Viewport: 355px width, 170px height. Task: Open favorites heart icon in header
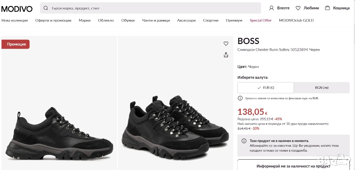click(x=298, y=8)
